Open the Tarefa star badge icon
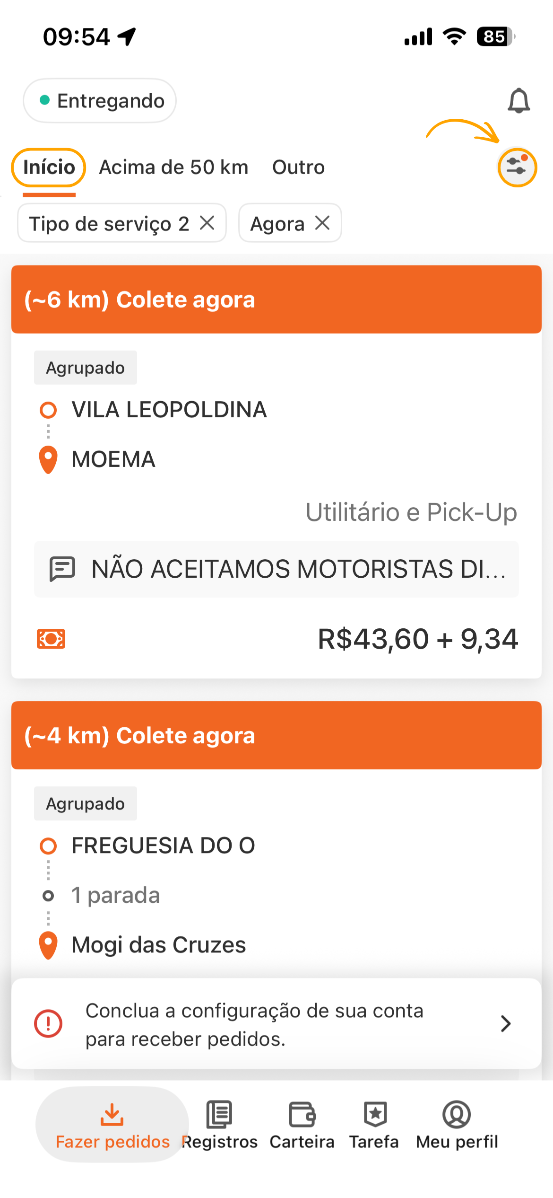 (375, 1114)
